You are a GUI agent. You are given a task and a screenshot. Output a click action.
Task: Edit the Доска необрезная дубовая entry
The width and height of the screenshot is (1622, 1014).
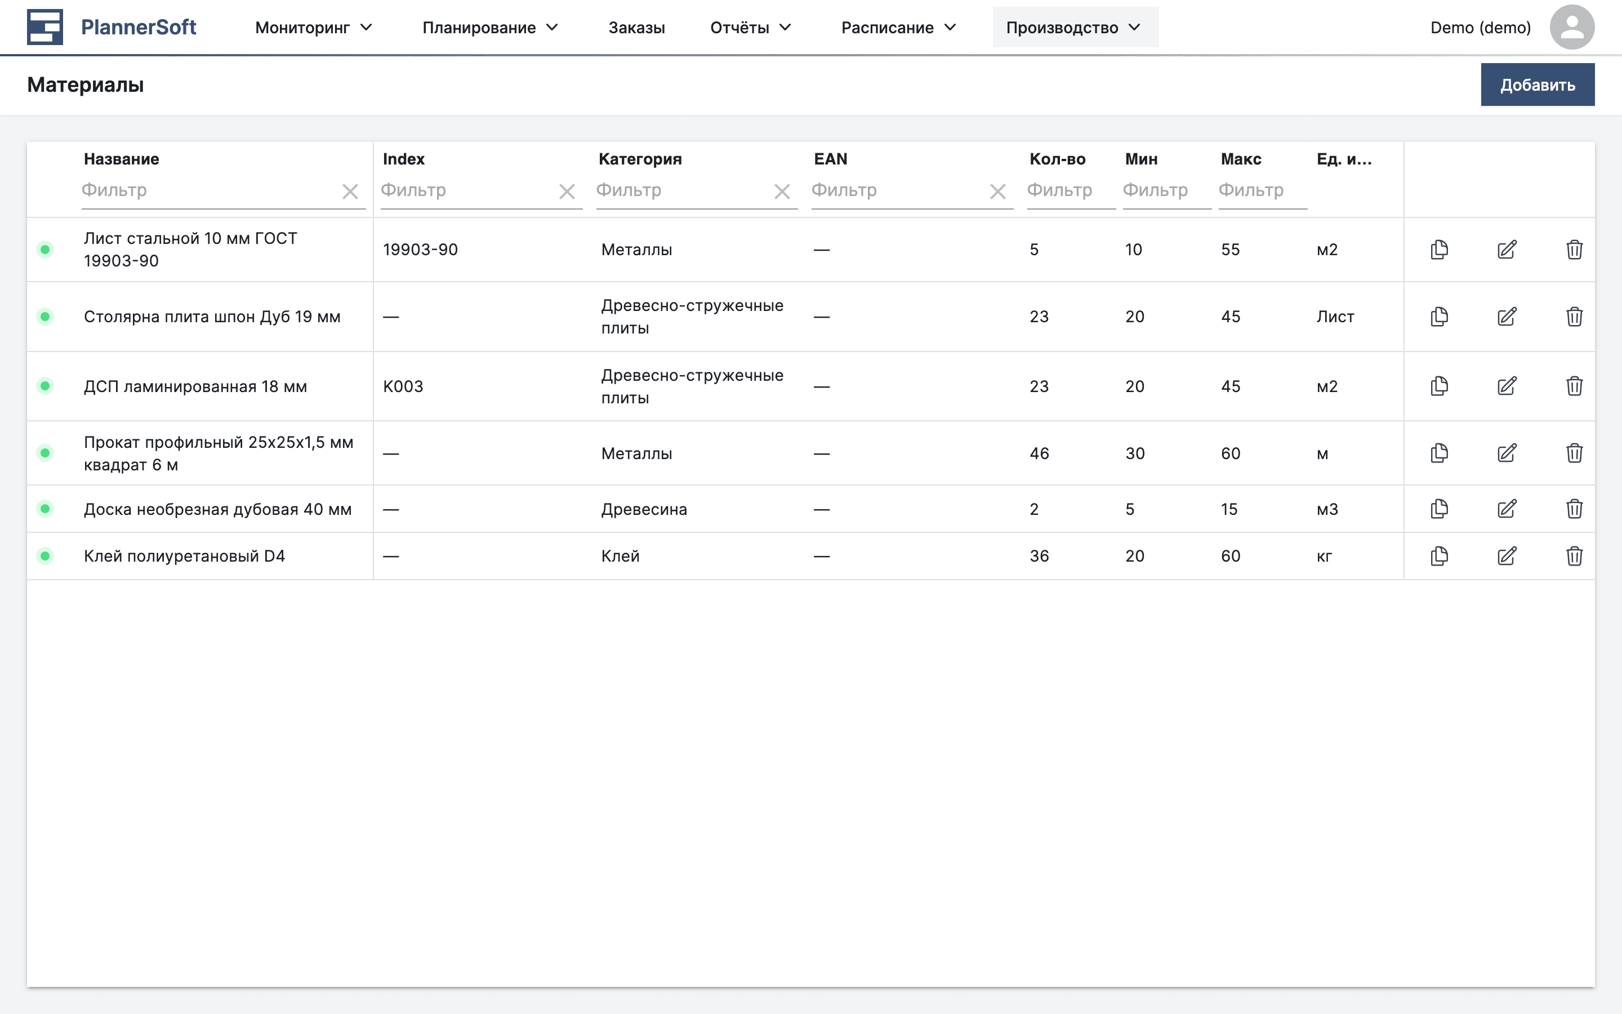pyautogui.click(x=1507, y=509)
